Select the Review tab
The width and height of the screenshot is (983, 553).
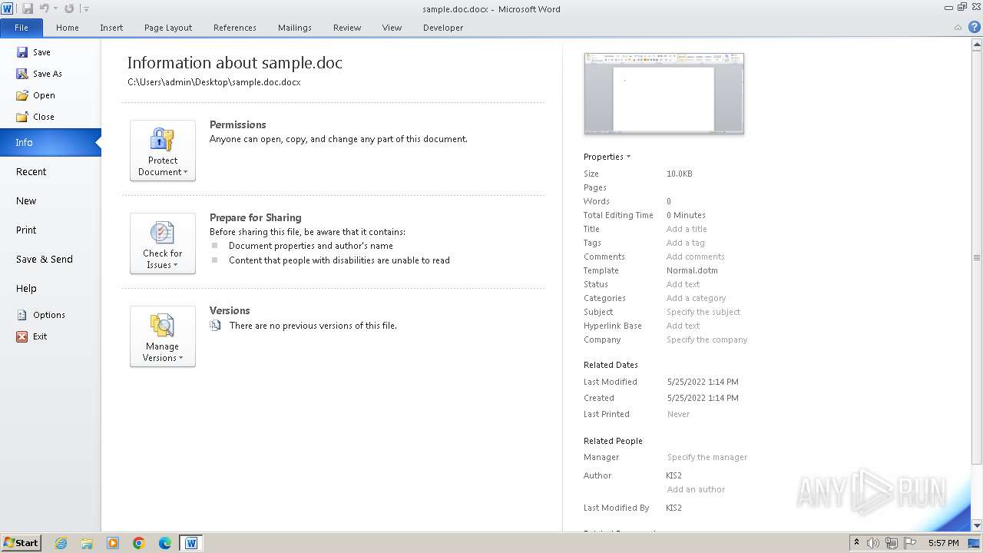[347, 28]
